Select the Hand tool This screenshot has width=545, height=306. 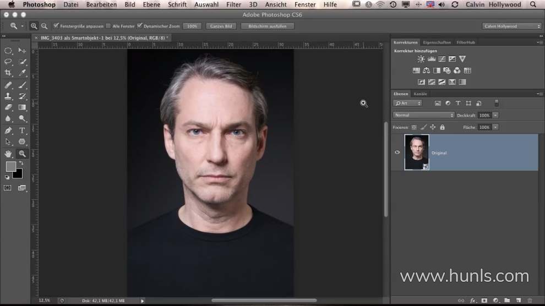point(8,154)
